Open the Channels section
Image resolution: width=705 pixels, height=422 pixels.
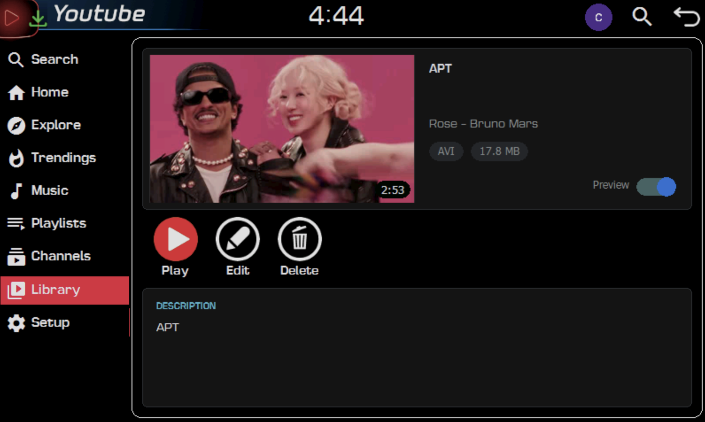click(65, 256)
